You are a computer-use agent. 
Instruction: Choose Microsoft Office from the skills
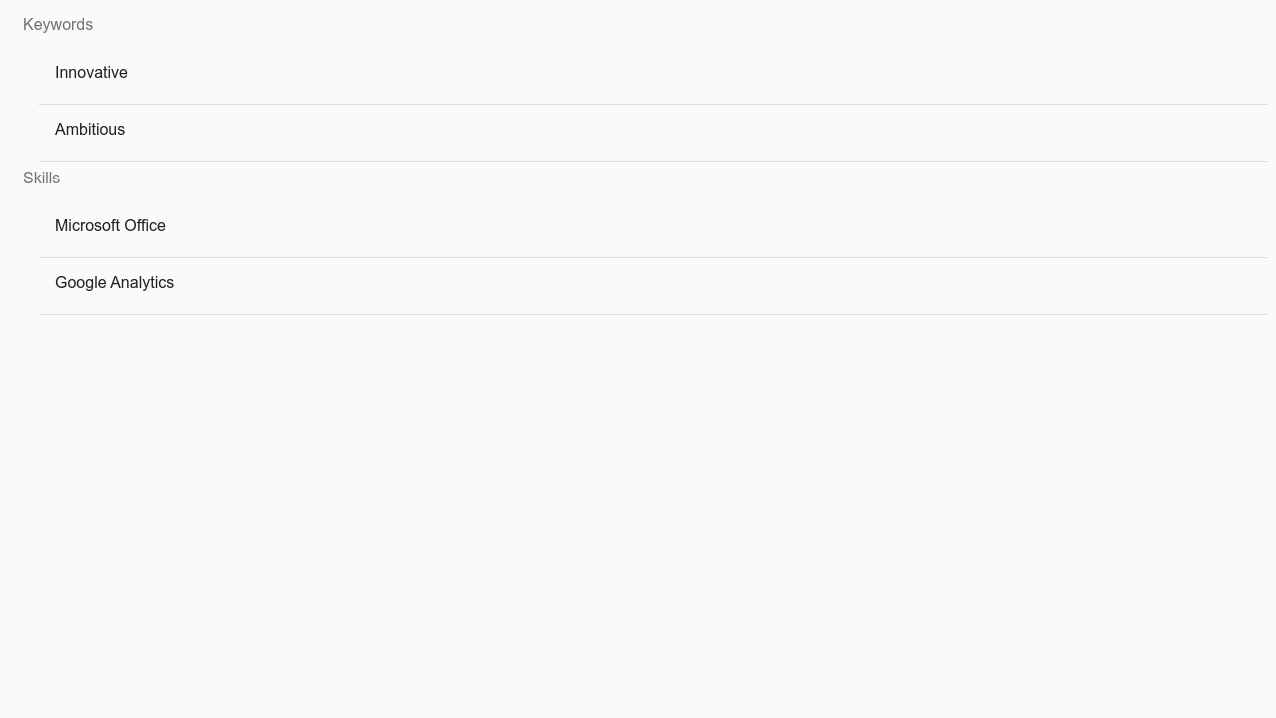click(x=110, y=226)
